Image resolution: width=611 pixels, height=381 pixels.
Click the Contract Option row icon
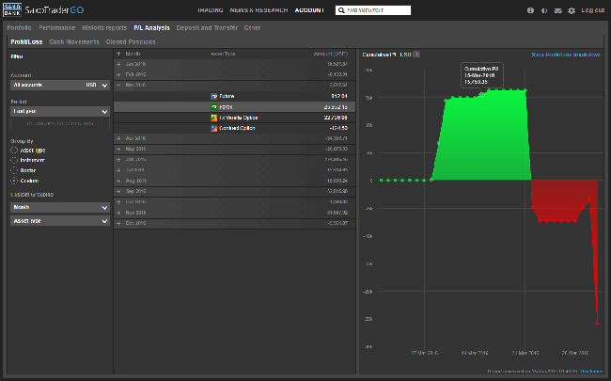click(214, 127)
